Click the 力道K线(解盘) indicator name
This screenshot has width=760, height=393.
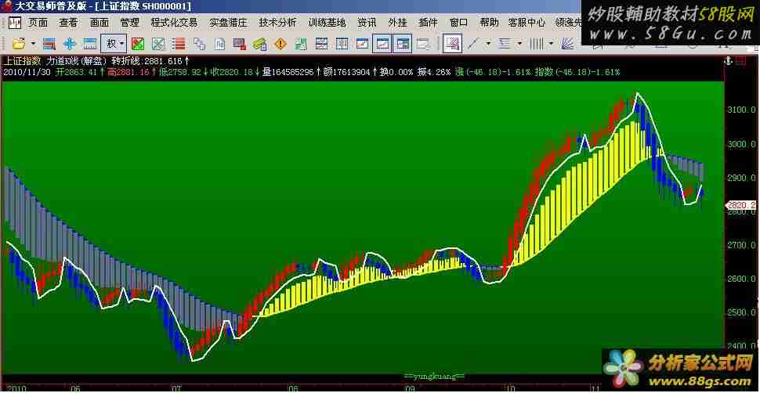click(77, 62)
